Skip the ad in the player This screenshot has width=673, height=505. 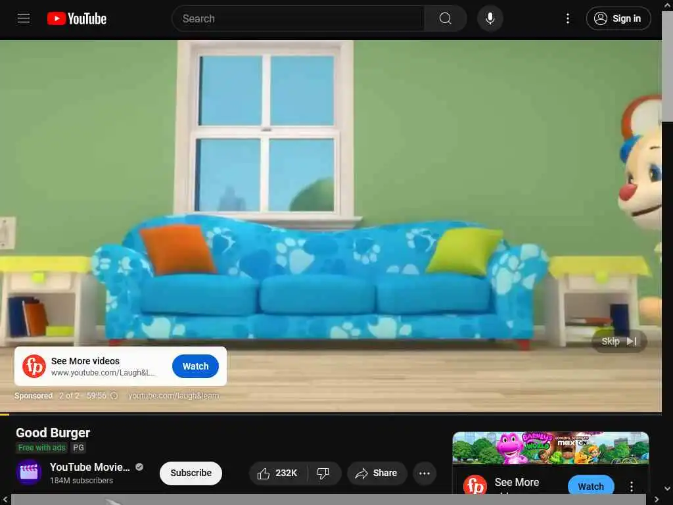[619, 341]
